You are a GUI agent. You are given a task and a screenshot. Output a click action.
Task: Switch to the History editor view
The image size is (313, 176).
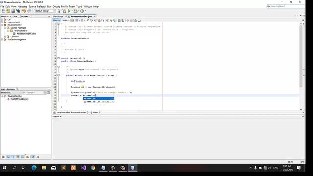(66, 20)
